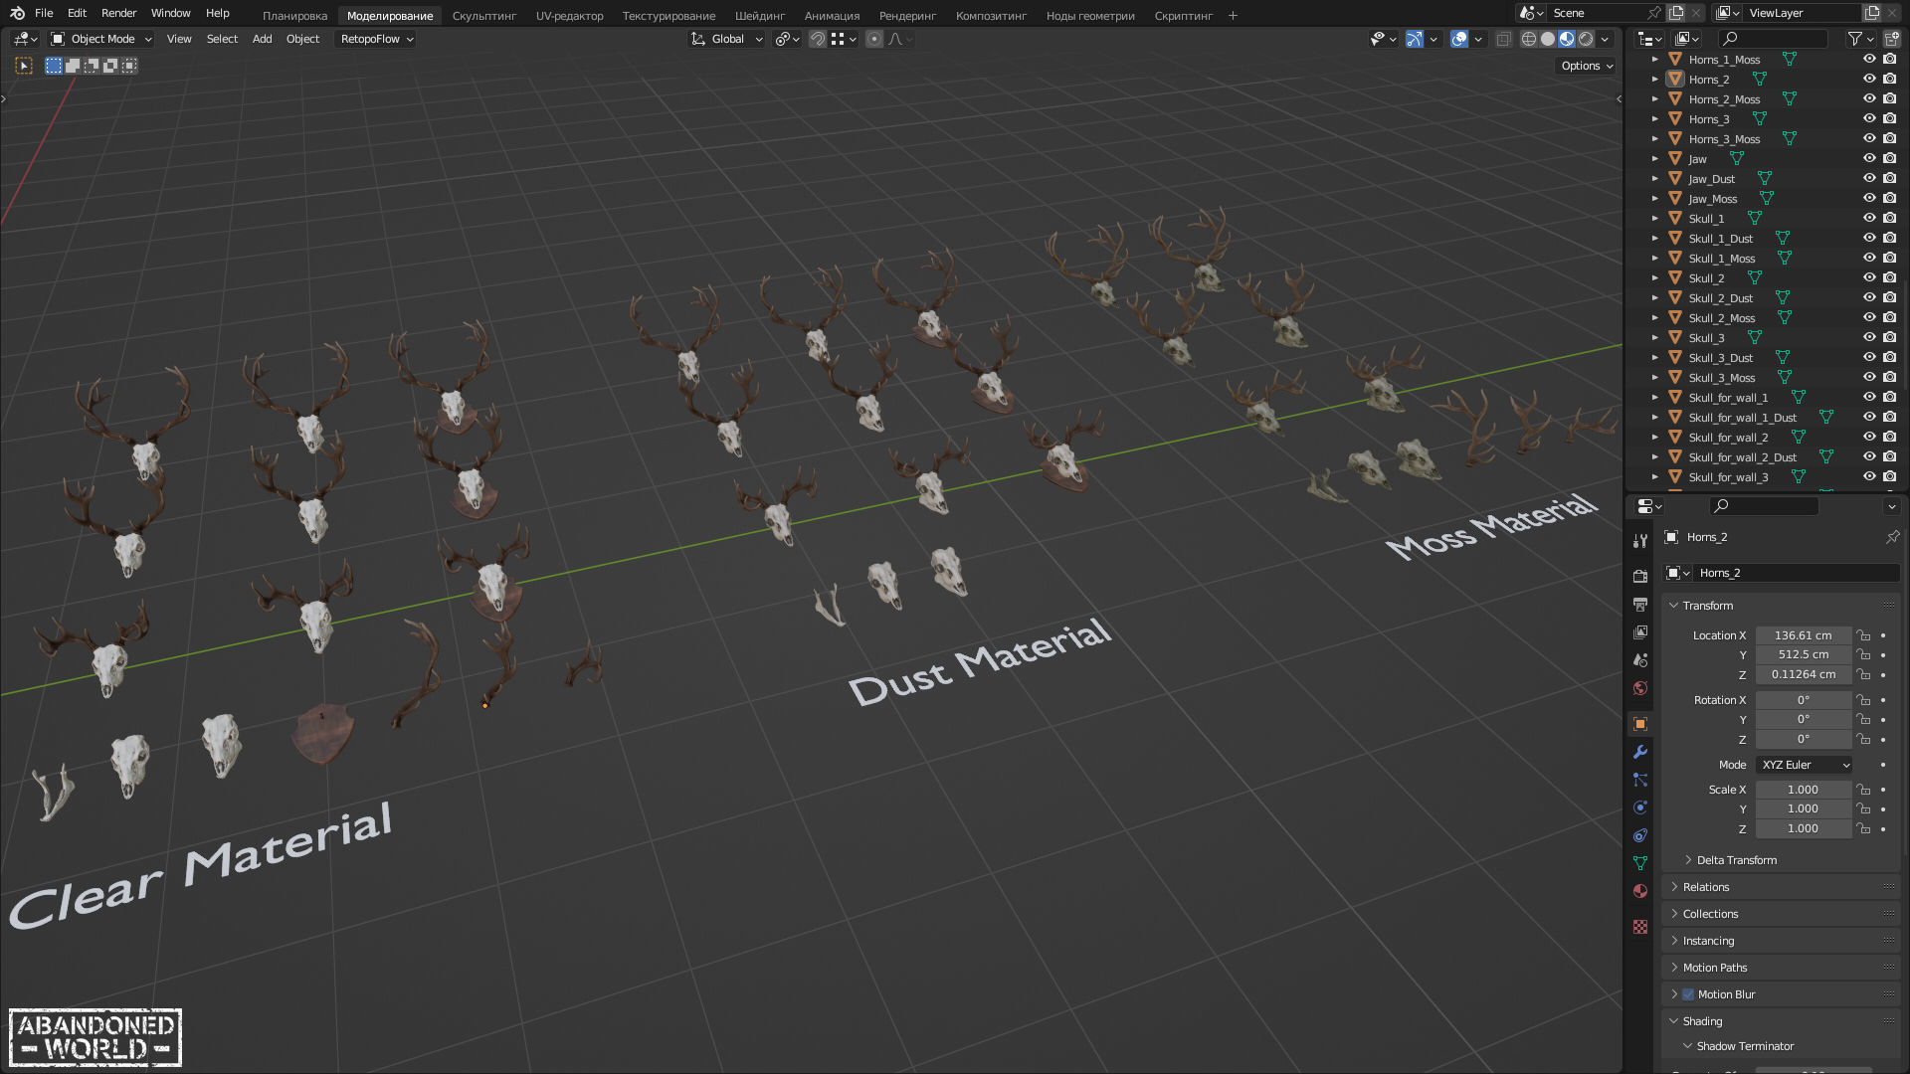Expand the Delta Transform section

(1736, 860)
